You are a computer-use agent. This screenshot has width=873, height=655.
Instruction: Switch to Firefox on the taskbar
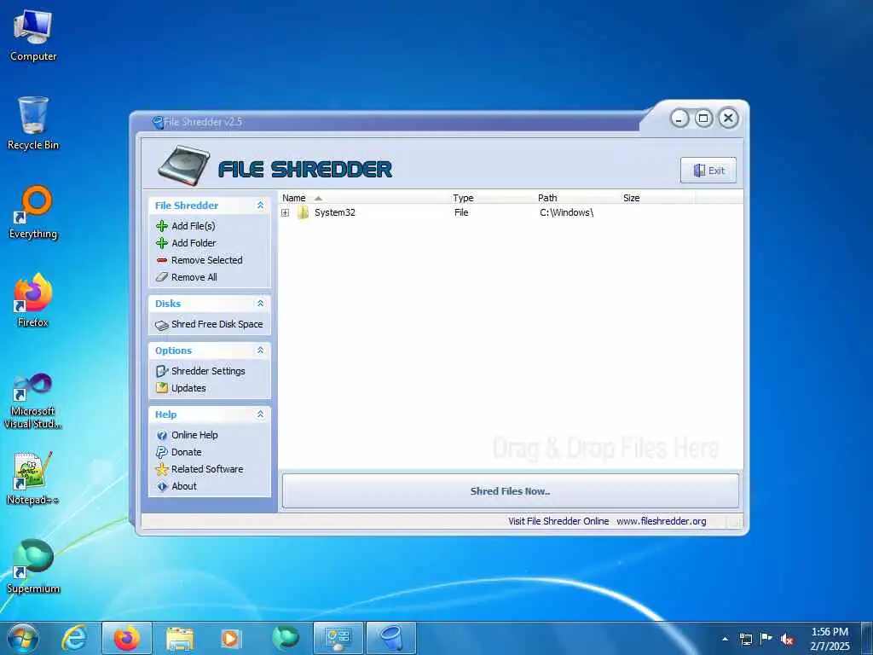[x=127, y=638]
